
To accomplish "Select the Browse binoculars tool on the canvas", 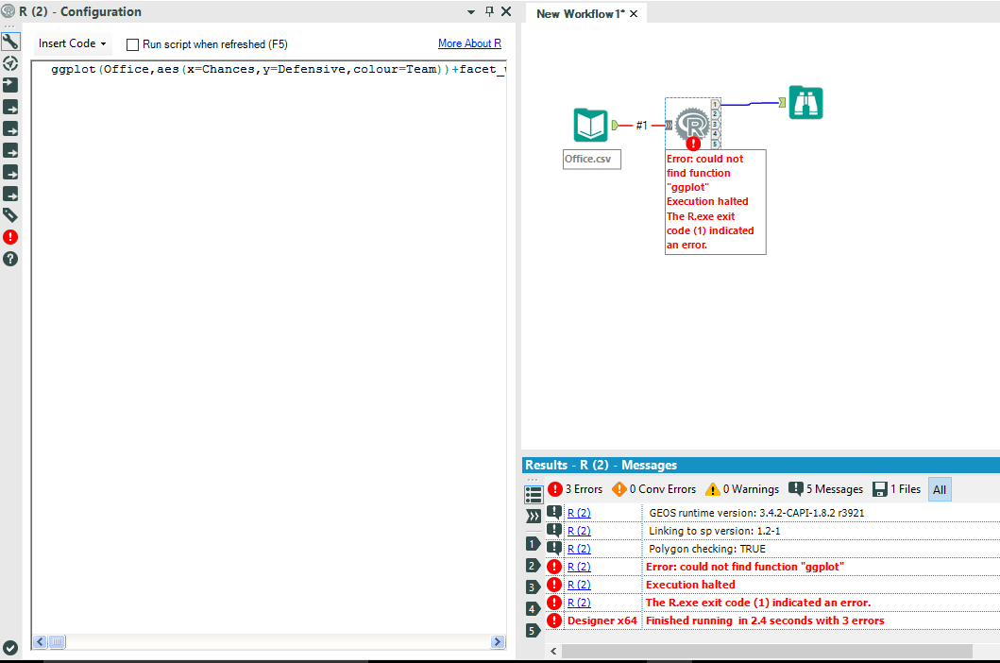I will coord(805,103).
